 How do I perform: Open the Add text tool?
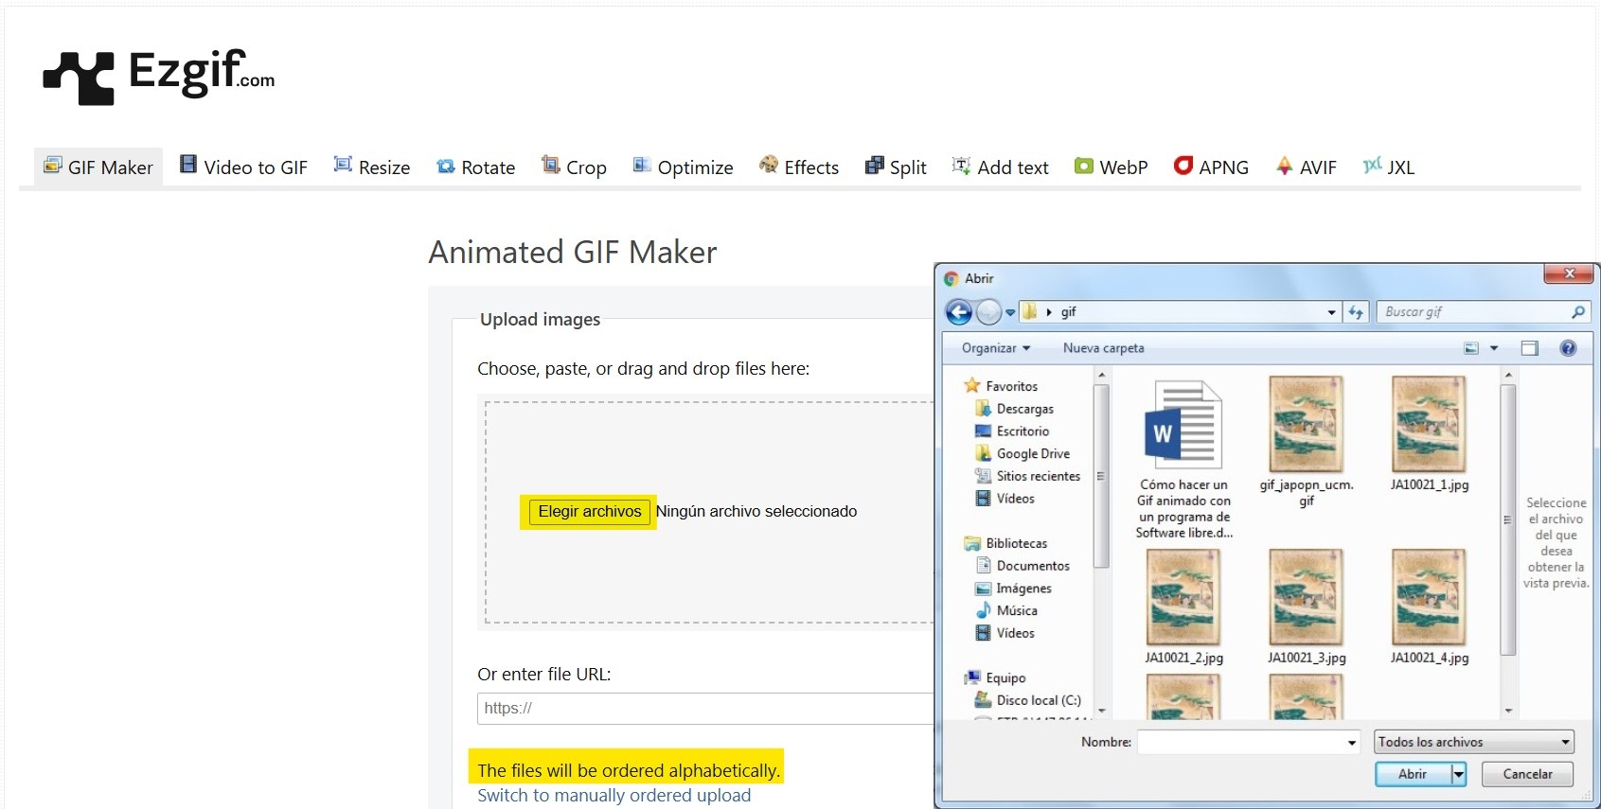click(x=1000, y=167)
